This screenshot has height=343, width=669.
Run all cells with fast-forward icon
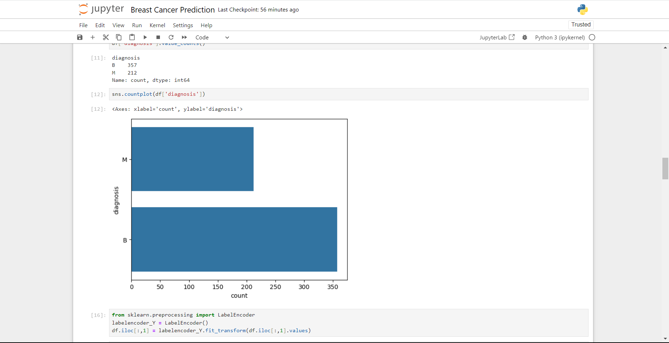[184, 37]
